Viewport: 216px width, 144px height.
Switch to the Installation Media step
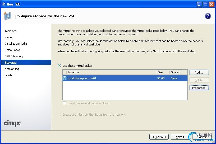pyautogui.click(x=16, y=44)
